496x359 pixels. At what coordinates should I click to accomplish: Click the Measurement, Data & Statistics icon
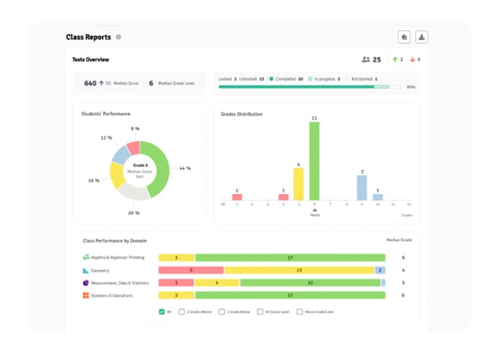tap(86, 283)
